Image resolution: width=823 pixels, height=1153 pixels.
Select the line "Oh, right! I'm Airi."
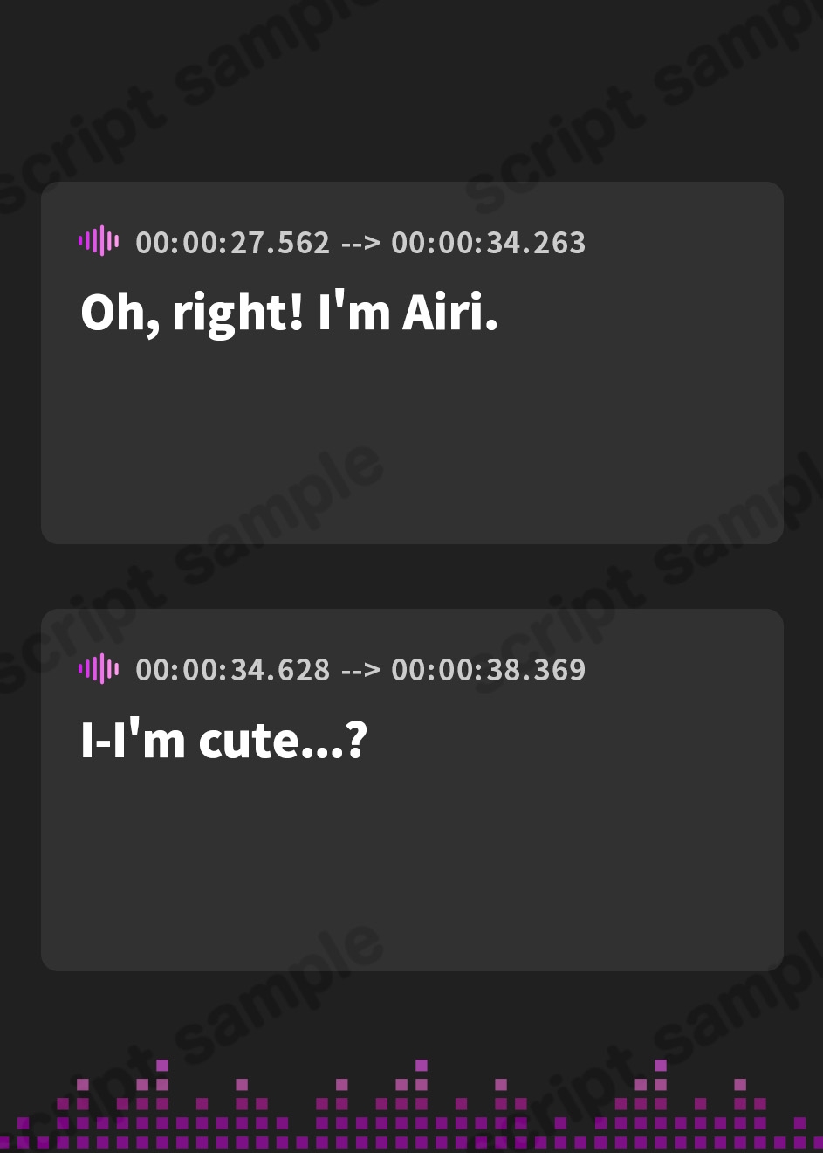point(289,312)
